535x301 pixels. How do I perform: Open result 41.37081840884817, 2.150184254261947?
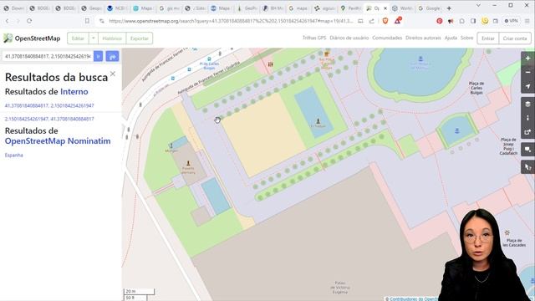click(x=49, y=106)
